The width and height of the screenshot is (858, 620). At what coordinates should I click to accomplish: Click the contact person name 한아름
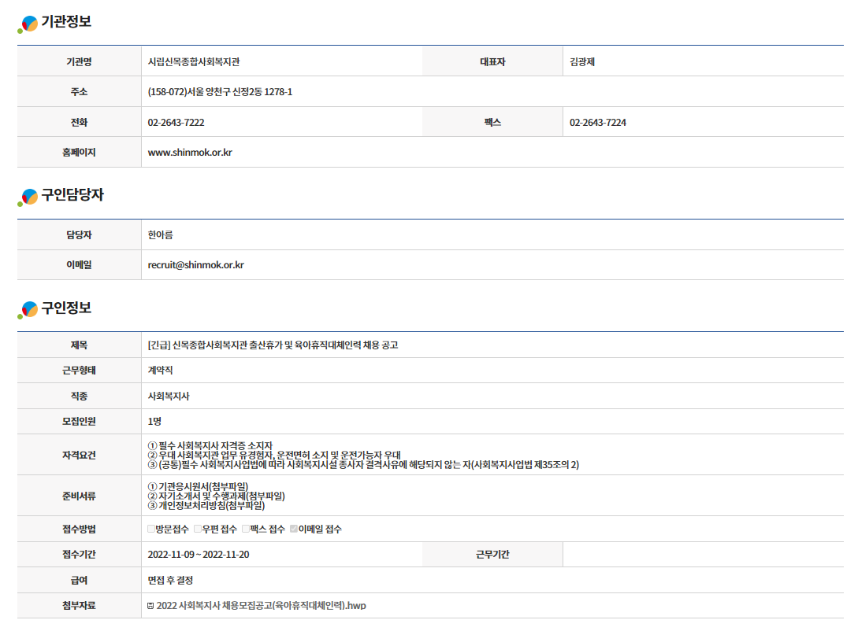(160, 235)
